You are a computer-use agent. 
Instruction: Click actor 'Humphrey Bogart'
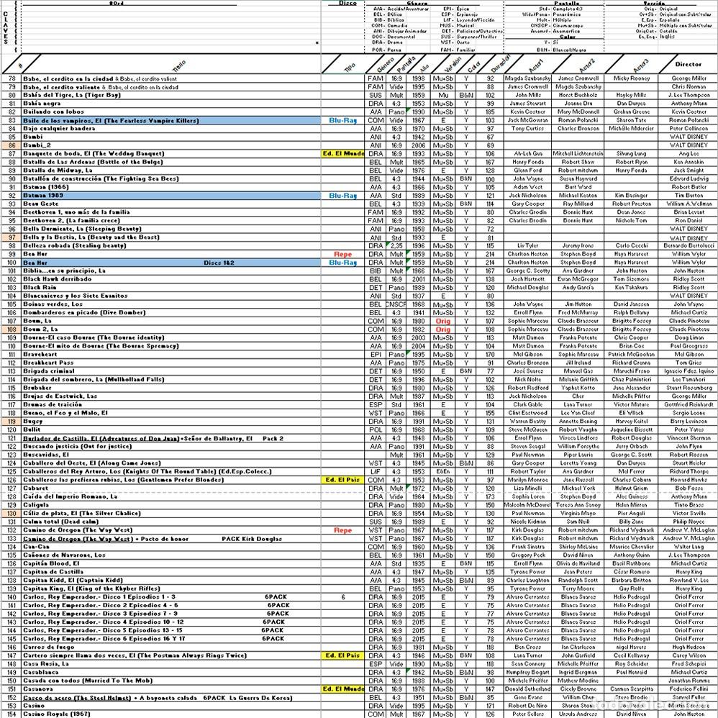tap(528, 672)
